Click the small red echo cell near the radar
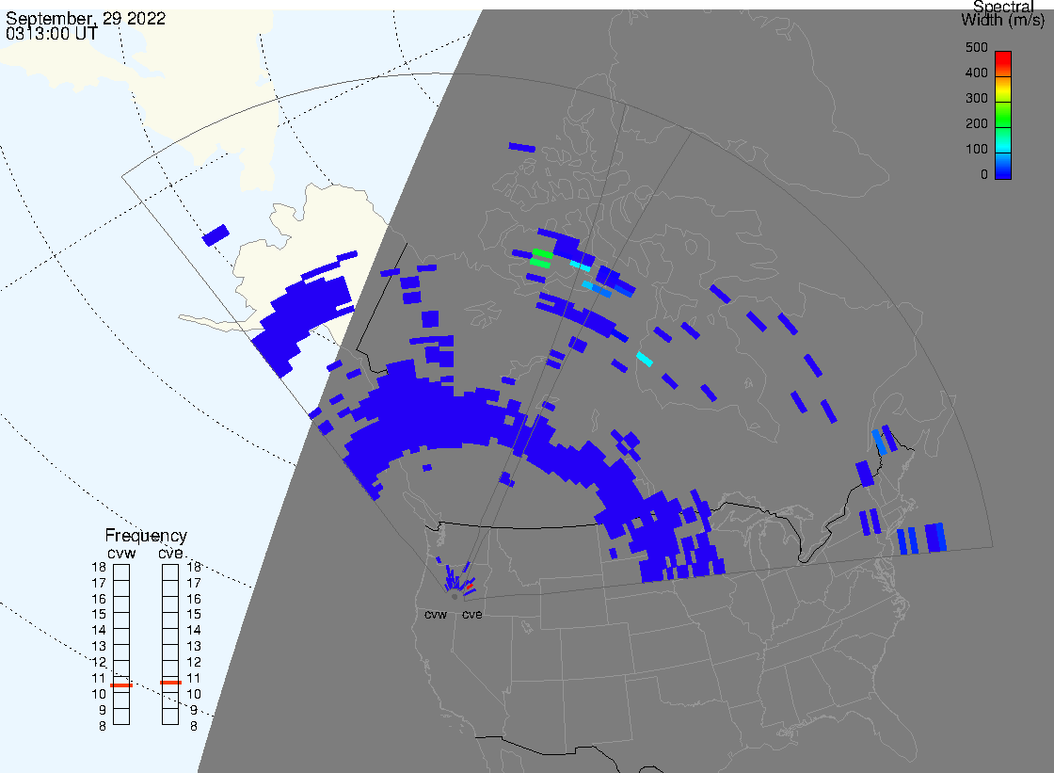Viewport: 1054px width, 773px height. 470,586
